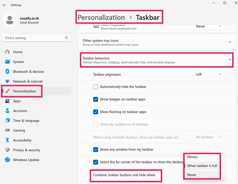Click the Accessibility figure icon

coord(7,140)
